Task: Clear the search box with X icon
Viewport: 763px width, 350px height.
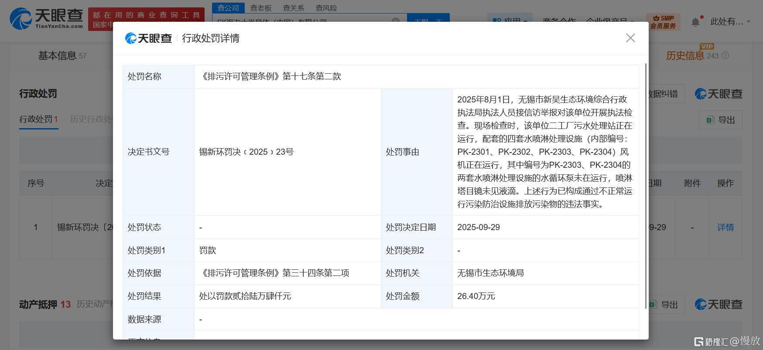Action: (395, 21)
